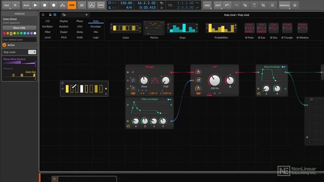
Task: Stop transport playback
Action: pos(45,5)
